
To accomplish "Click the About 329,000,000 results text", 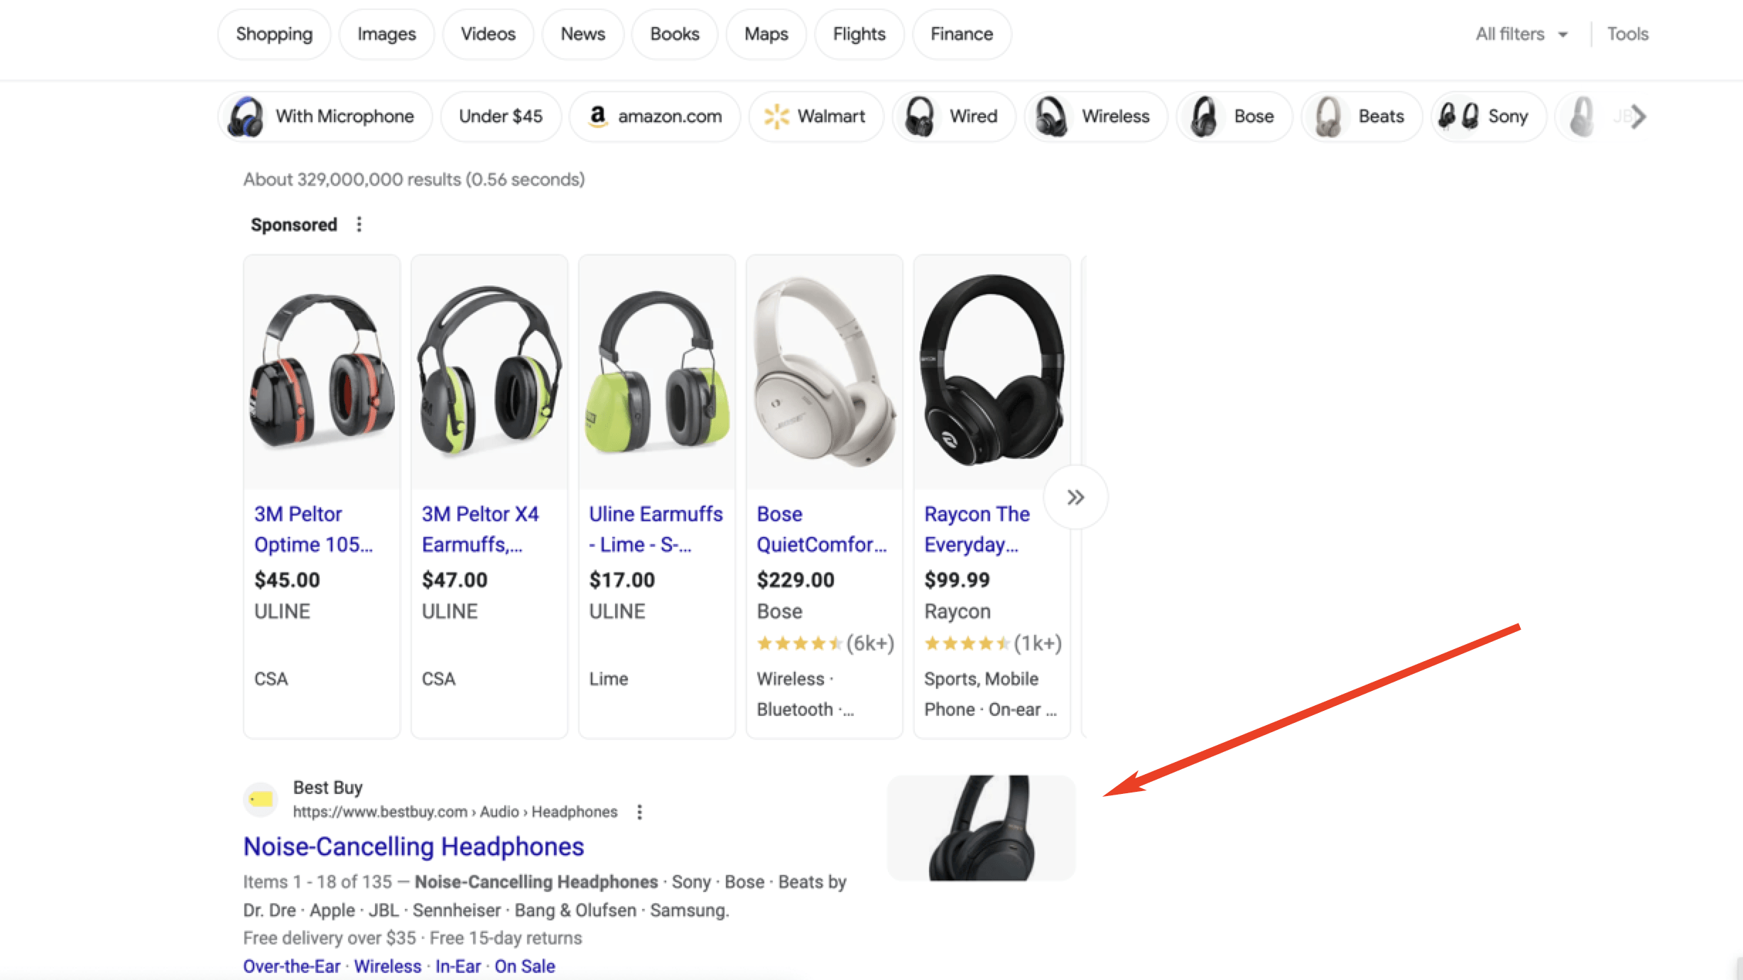I will [x=414, y=180].
